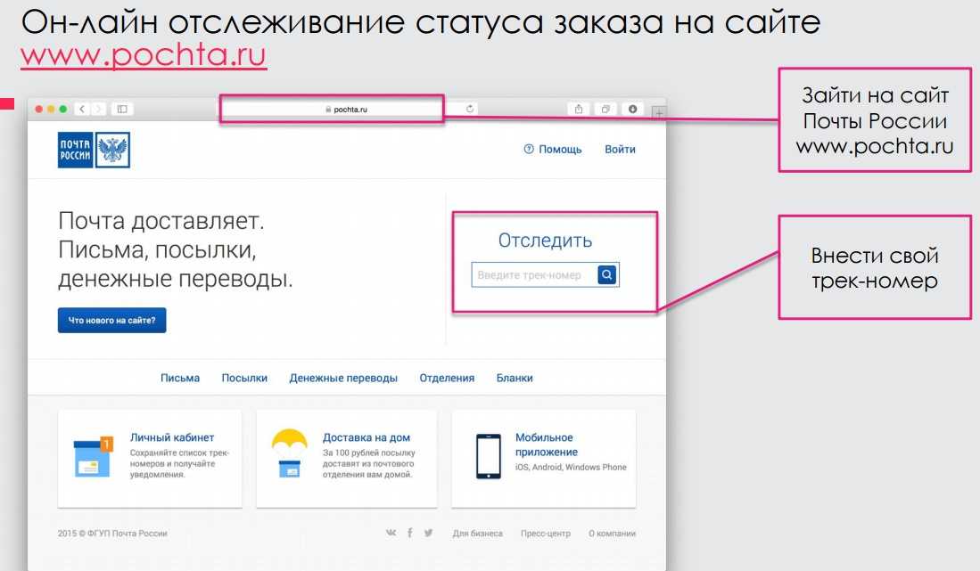Open the Twitter icon in footer
The width and height of the screenshot is (980, 571).
[x=429, y=533]
